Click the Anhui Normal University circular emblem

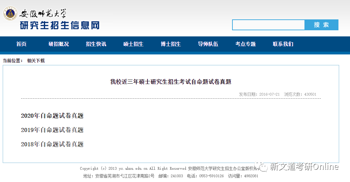pos(10,14)
